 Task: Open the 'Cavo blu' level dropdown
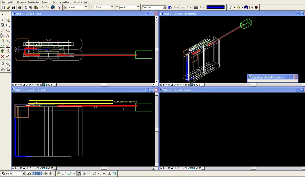(164, 7)
